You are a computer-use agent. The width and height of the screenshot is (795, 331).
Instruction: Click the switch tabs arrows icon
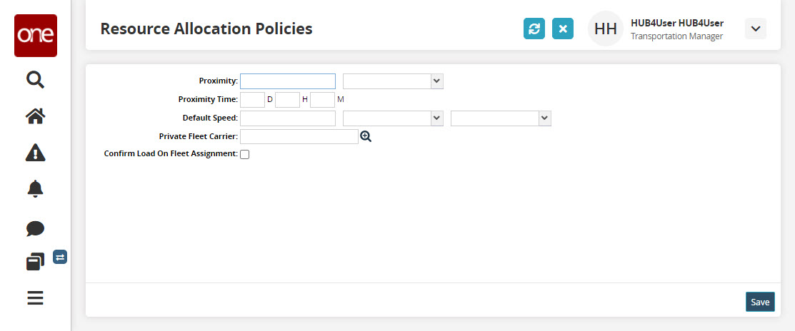click(60, 257)
